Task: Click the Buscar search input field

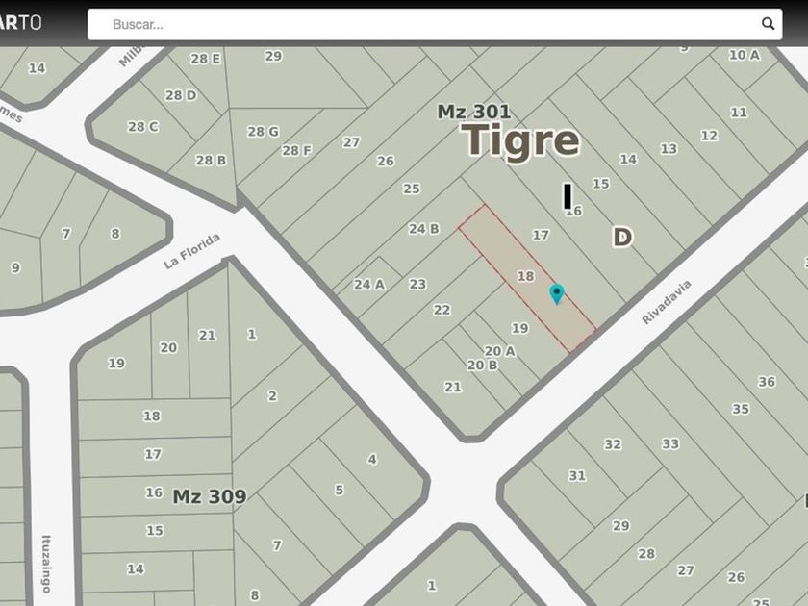Action: pos(435,24)
